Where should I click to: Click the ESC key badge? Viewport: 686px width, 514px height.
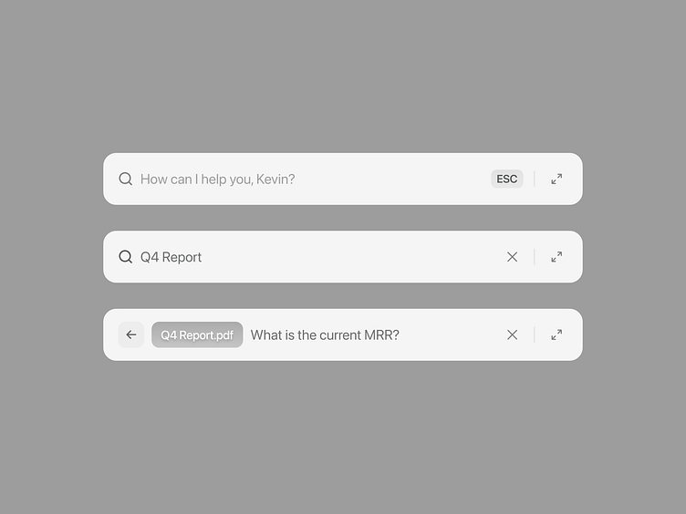tap(506, 179)
